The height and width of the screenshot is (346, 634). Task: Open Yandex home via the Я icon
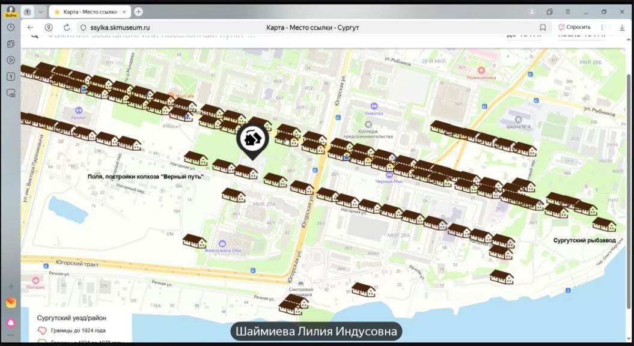(49, 28)
